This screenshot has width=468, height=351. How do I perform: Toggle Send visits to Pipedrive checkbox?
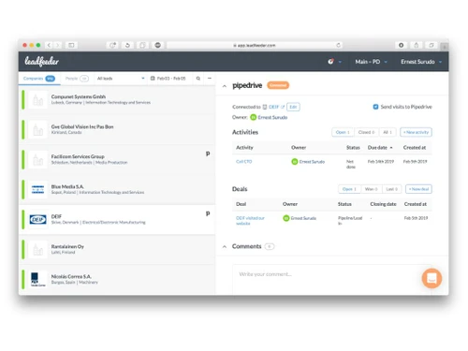pyautogui.click(x=375, y=107)
